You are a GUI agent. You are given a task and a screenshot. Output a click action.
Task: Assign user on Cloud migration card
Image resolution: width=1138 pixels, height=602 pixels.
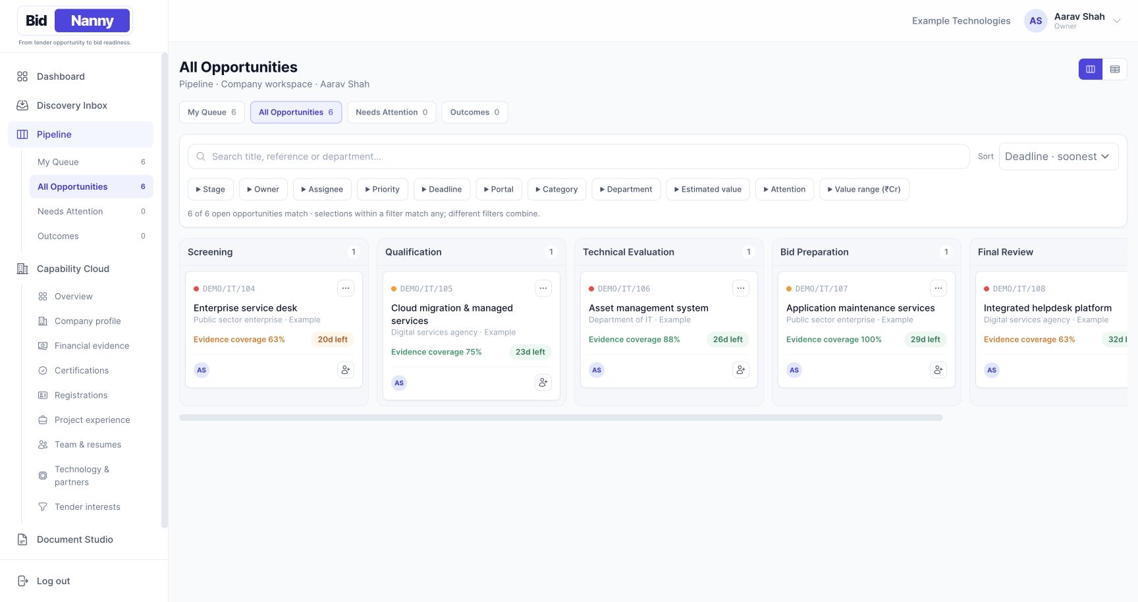click(x=543, y=383)
